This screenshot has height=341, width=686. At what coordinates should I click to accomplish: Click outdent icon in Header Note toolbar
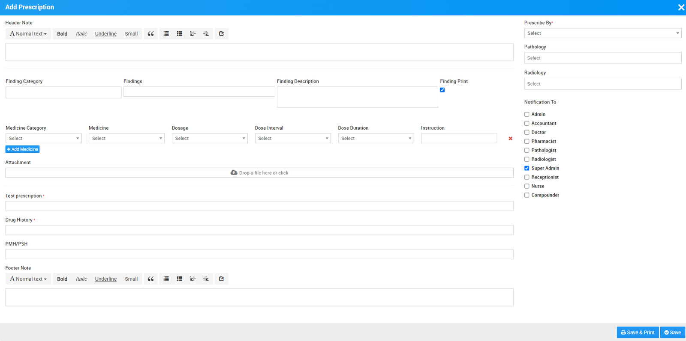pos(193,34)
